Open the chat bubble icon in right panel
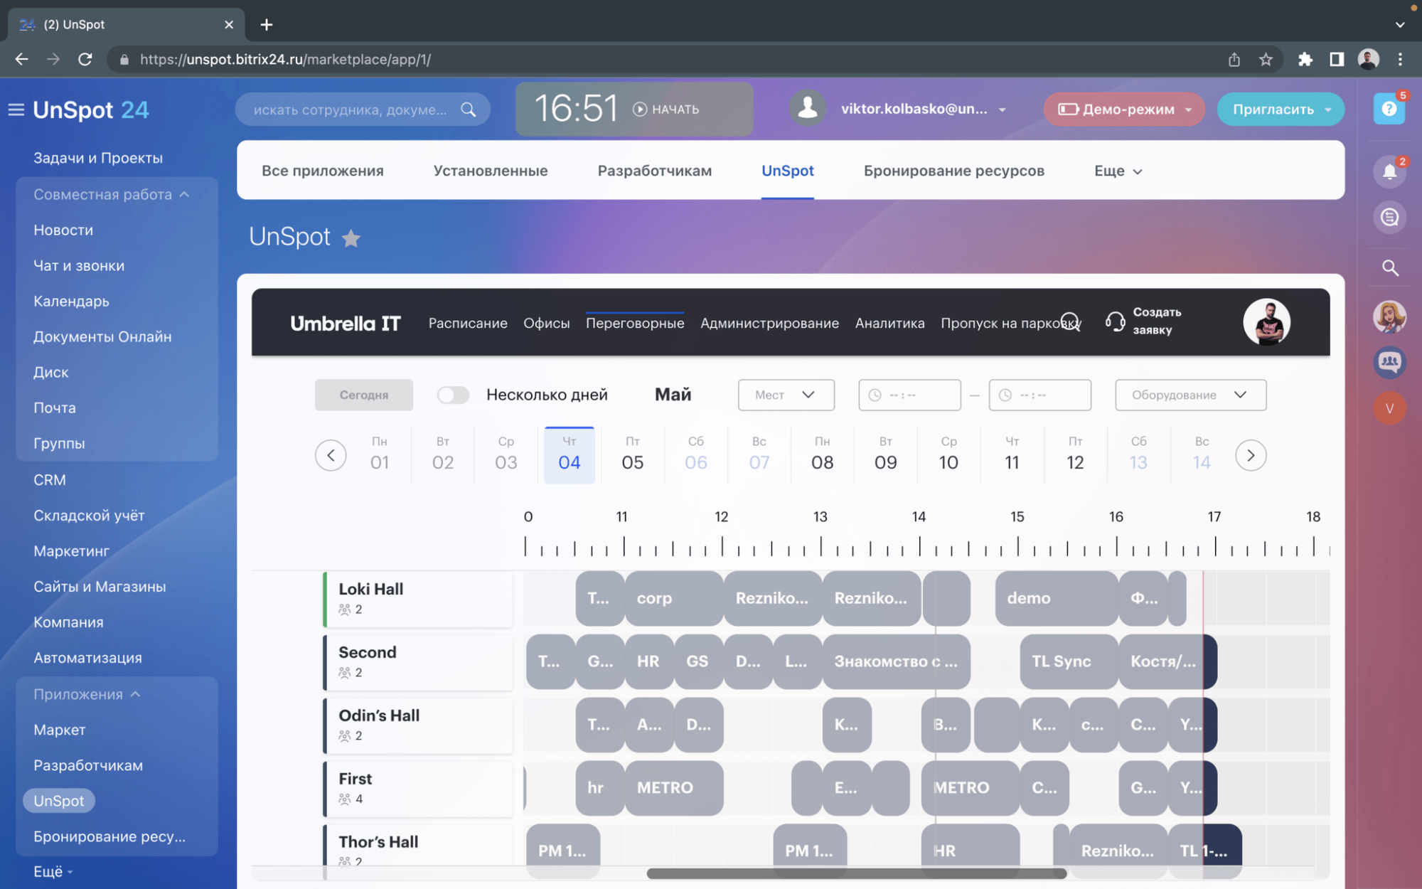The height and width of the screenshot is (889, 1422). click(1389, 217)
